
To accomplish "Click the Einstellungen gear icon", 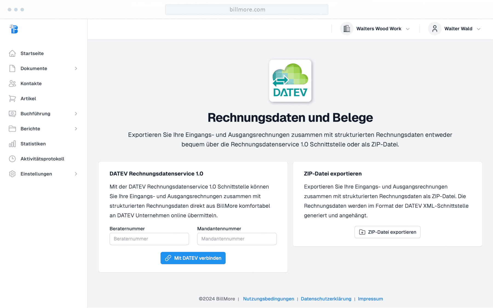I will click(12, 174).
